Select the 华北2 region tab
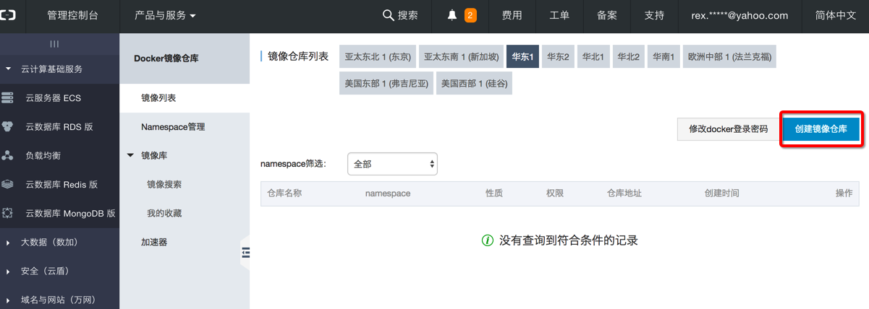 point(628,56)
